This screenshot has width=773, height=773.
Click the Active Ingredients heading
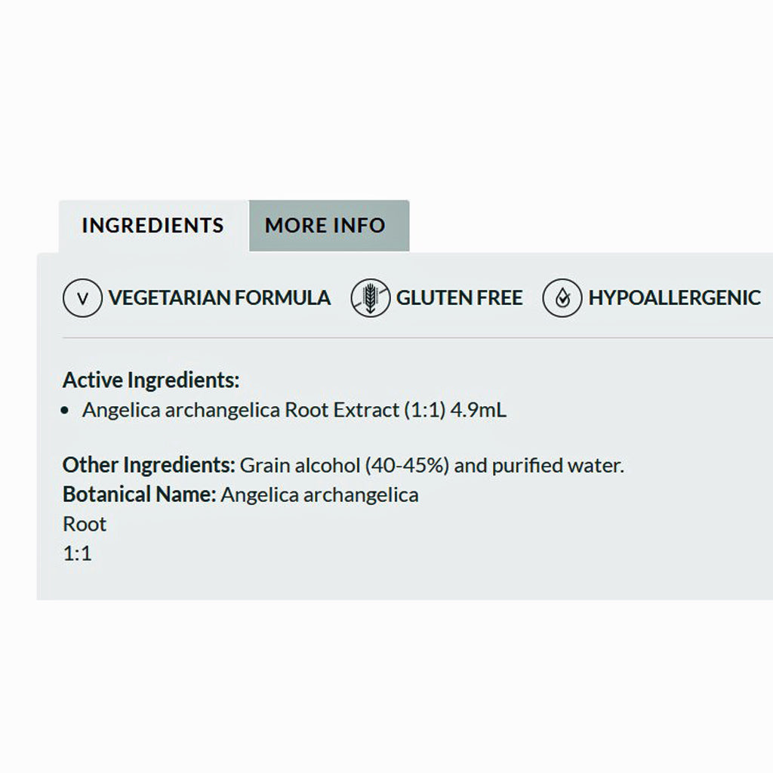tap(151, 380)
